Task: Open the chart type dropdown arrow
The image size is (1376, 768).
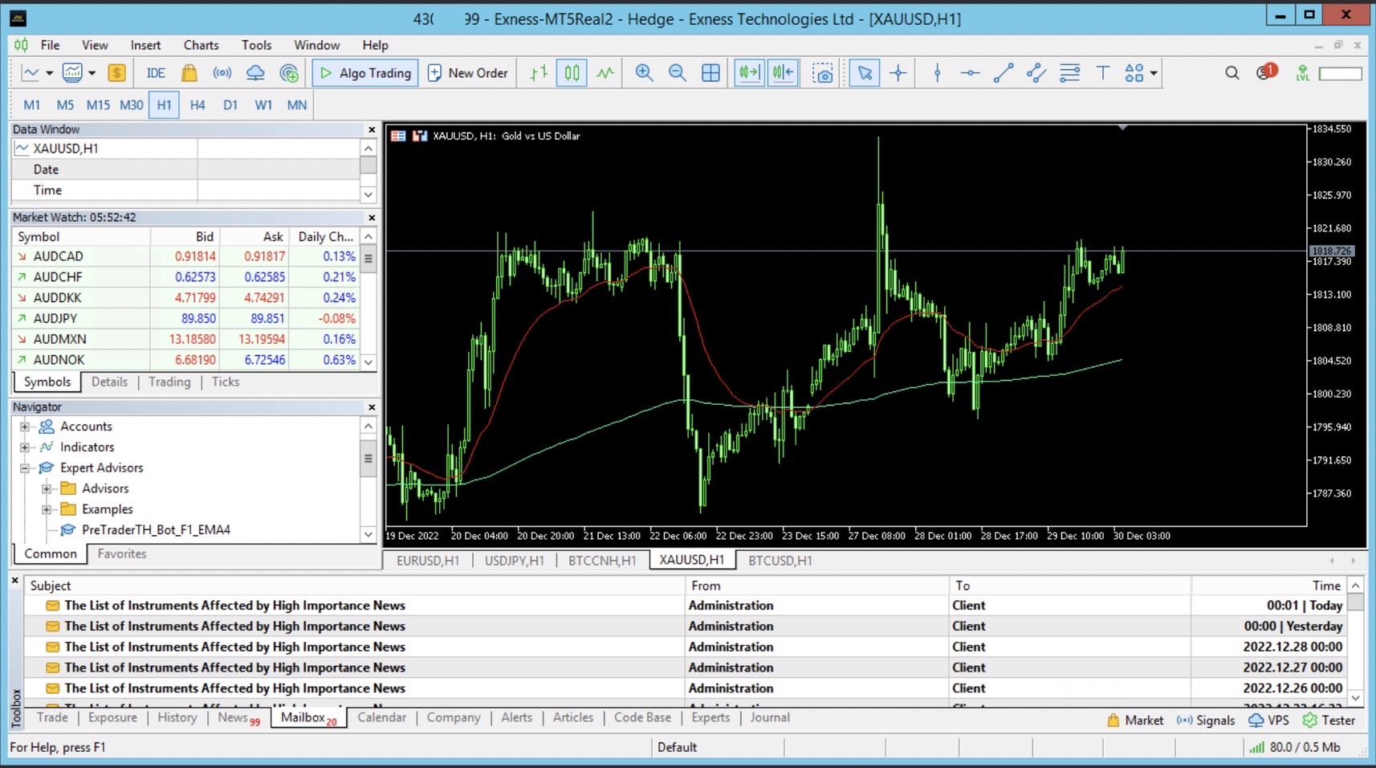Action: [49, 73]
